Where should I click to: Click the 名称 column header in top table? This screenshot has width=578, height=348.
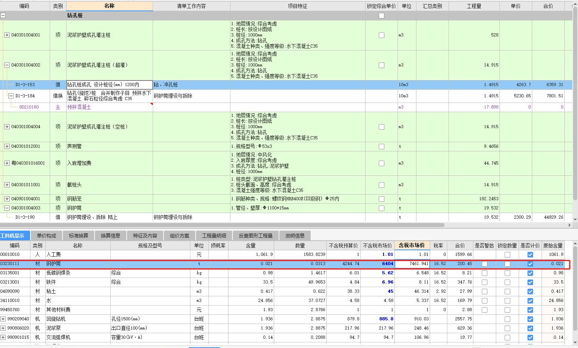click(109, 6)
